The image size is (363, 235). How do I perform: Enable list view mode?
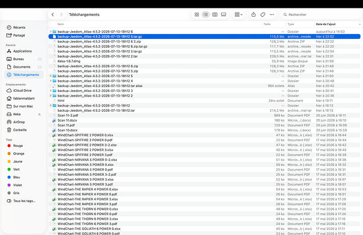pos(206,15)
